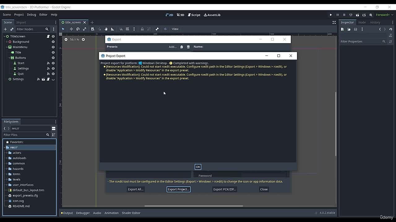
Task: Open the Editor menu
Action: [x=43, y=14]
